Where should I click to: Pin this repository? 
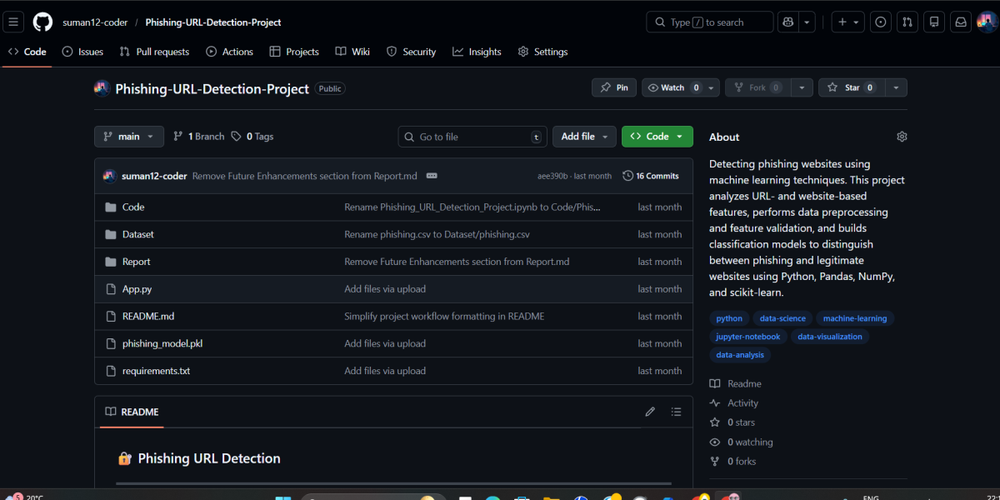coord(614,87)
